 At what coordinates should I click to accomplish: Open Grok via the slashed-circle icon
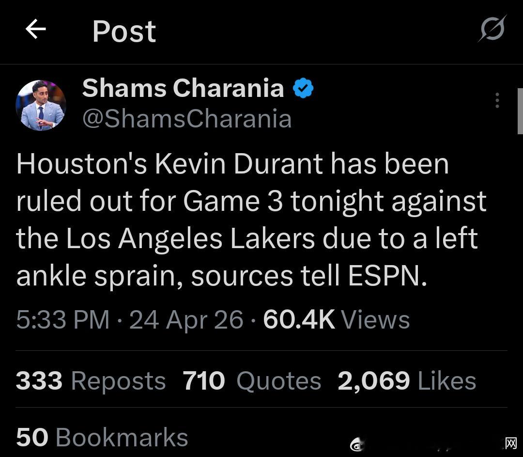492,29
